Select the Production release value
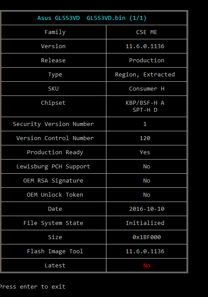This screenshot has height=297, width=208. tap(147, 61)
